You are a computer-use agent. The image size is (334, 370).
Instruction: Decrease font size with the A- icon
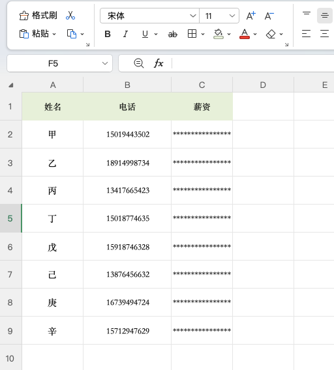pos(269,16)
